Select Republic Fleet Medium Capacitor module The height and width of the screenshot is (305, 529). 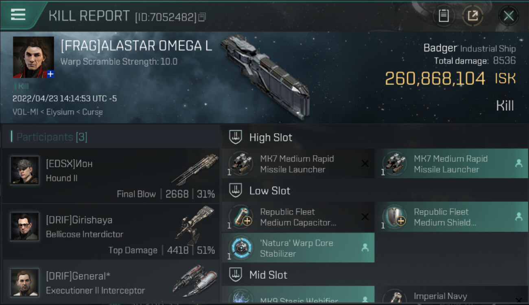[x=297, y=217]
